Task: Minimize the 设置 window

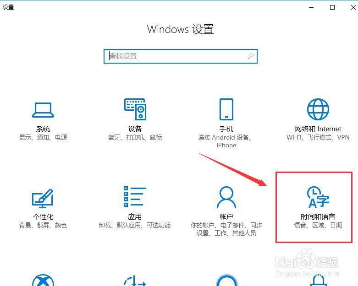Action: pos(311,7)
